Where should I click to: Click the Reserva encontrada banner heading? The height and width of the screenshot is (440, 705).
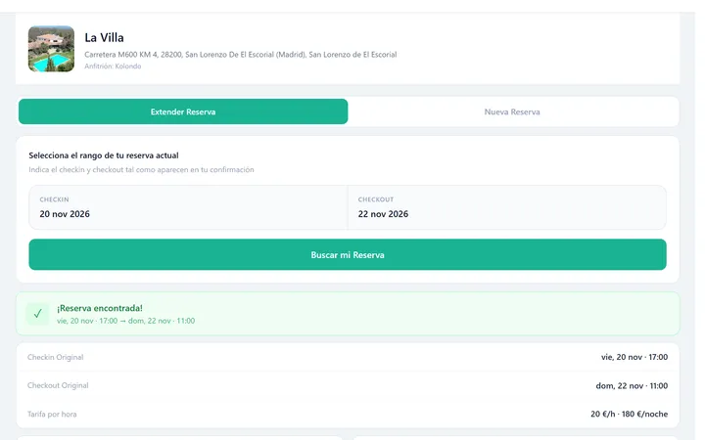pyautogui.click(x=99, y=308)
